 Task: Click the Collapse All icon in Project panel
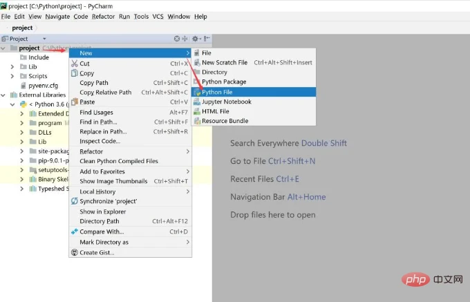point(185,38)
